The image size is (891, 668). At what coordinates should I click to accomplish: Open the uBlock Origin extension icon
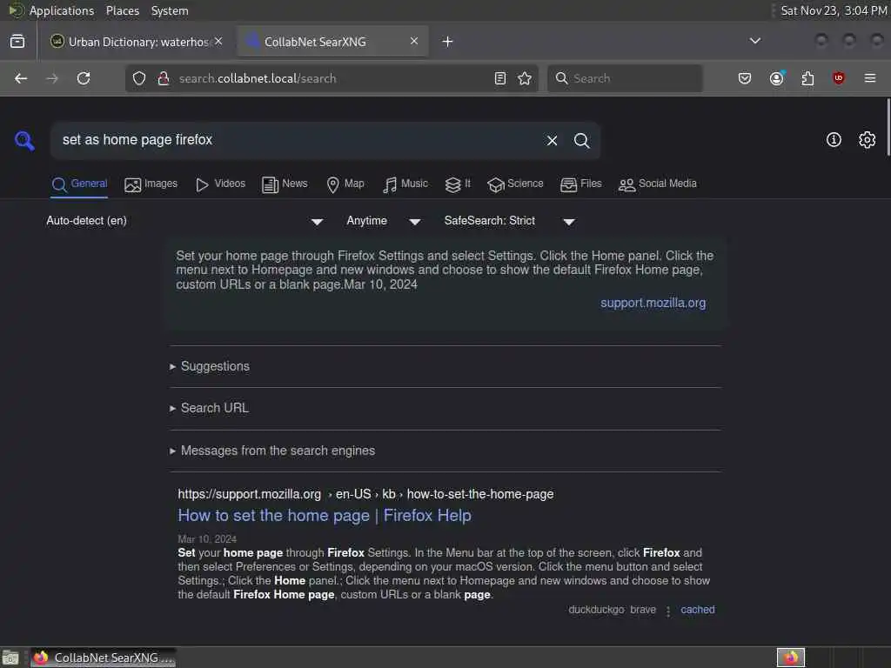click(838, 78)
